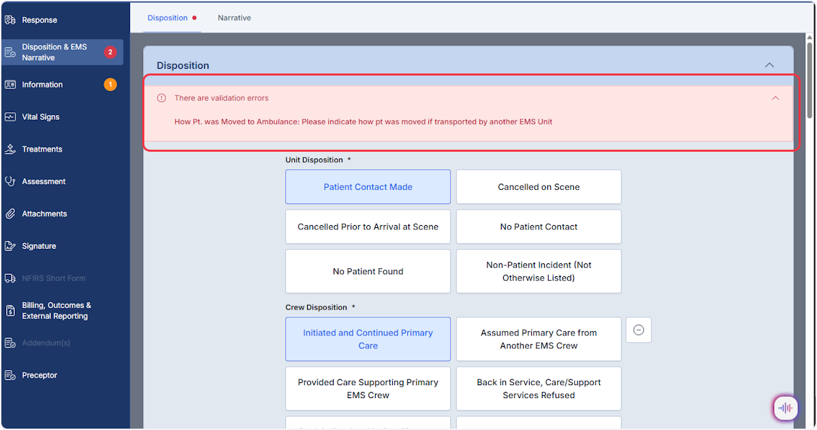This screenshot has height=430, width=817.
Task: Click the Information section icon
Action: [x=10, y=85]
